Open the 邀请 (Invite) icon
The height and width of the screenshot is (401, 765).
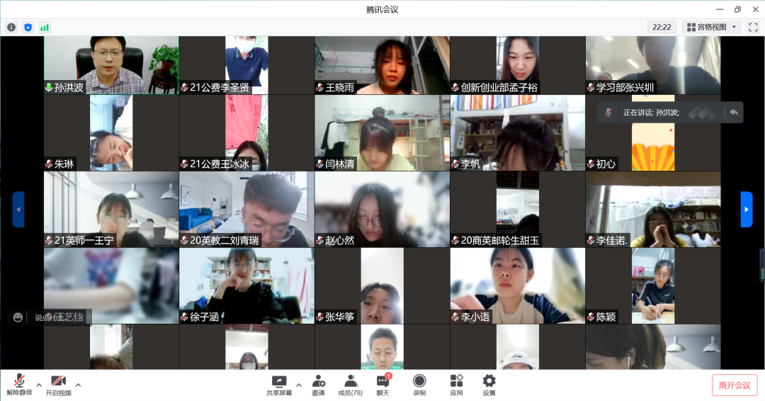click(318, 385)
